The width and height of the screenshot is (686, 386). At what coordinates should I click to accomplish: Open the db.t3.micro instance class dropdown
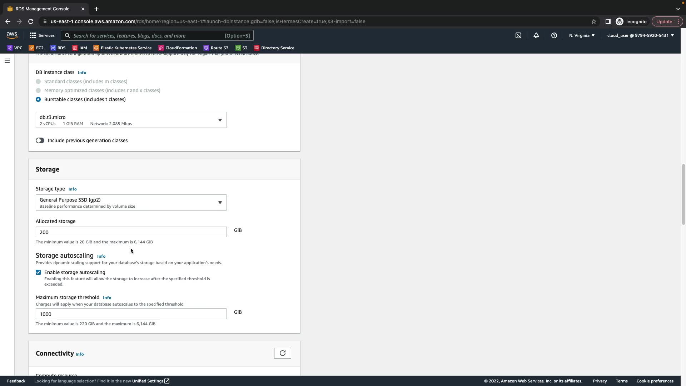131,120
